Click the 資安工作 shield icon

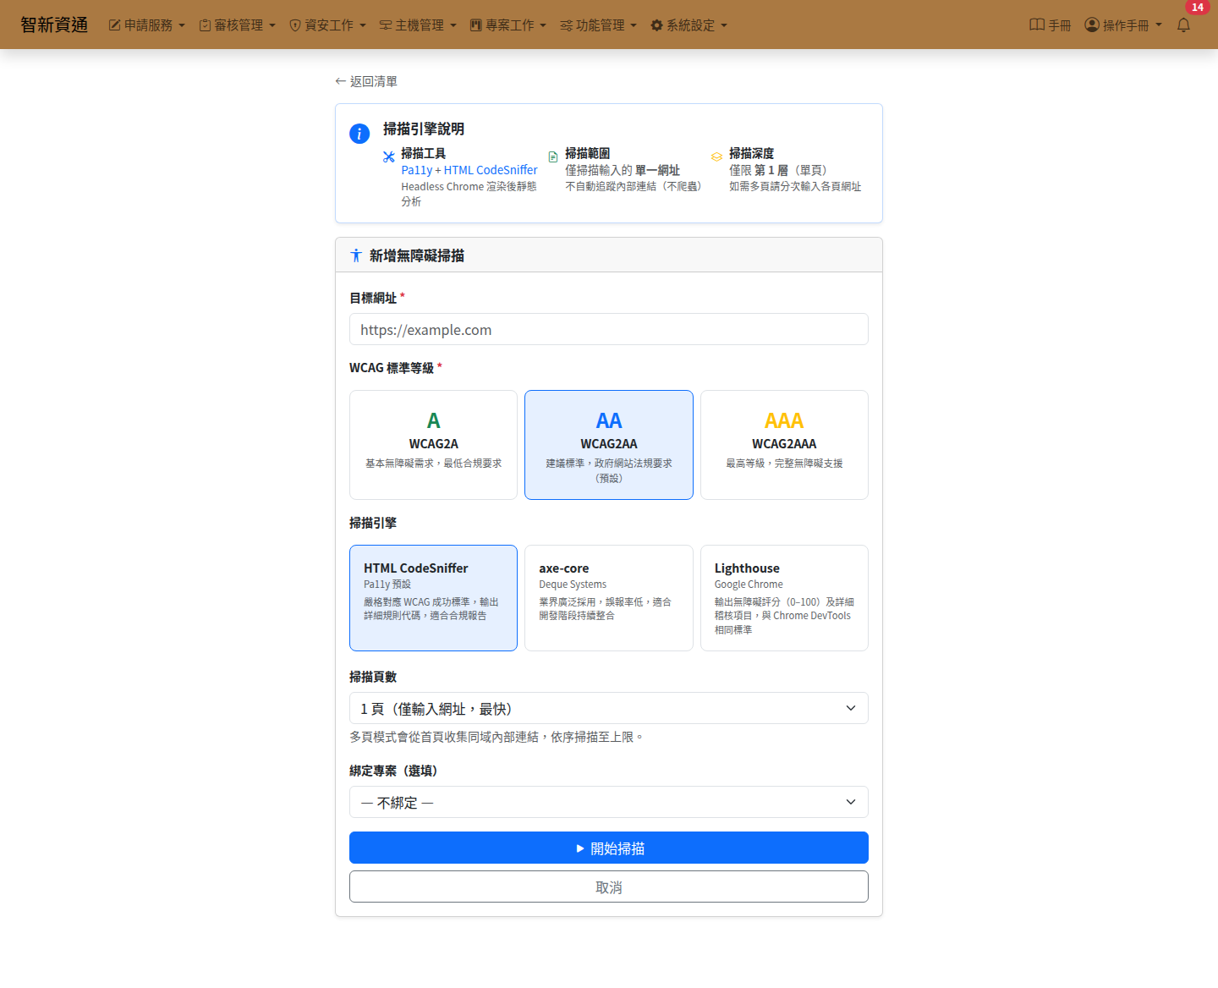[x=295, y=25]
